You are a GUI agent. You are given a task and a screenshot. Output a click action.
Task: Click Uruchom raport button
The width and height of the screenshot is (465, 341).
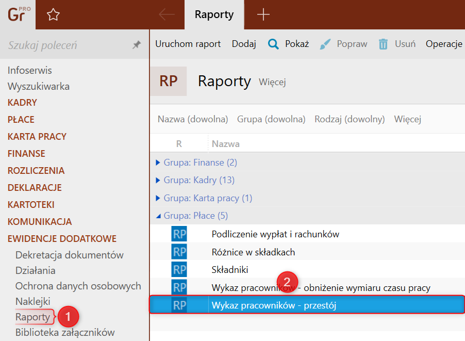[x=188, y=44]
